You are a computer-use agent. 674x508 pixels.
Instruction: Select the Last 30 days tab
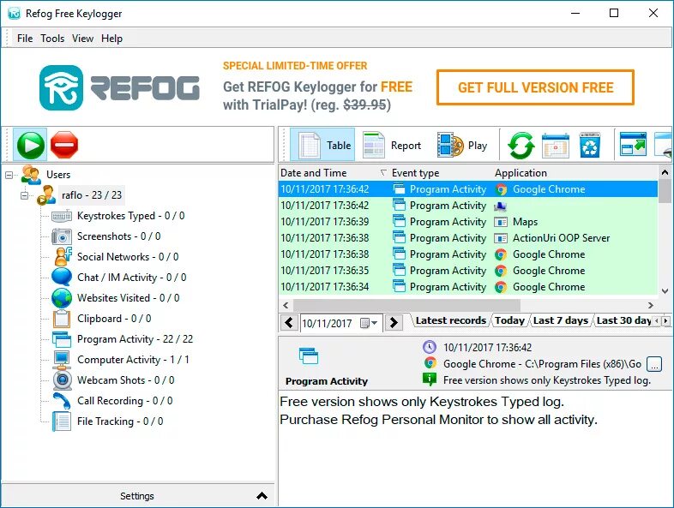(623, 320)
